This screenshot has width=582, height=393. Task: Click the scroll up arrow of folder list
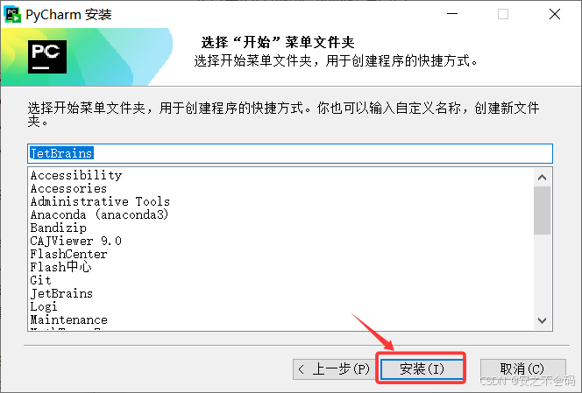(542, 177)
